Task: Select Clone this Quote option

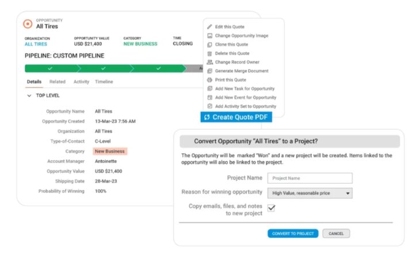Action: [x=231, y=44]
